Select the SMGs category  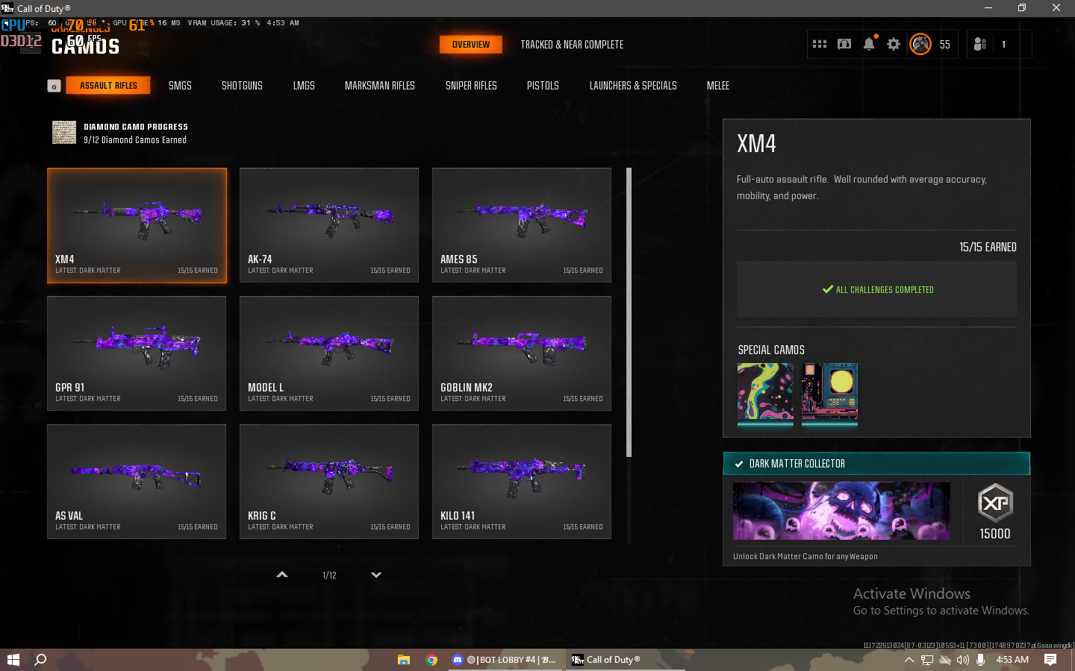180,86
